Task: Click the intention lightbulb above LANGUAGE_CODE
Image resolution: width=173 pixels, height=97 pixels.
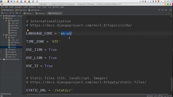Action: 28,30
